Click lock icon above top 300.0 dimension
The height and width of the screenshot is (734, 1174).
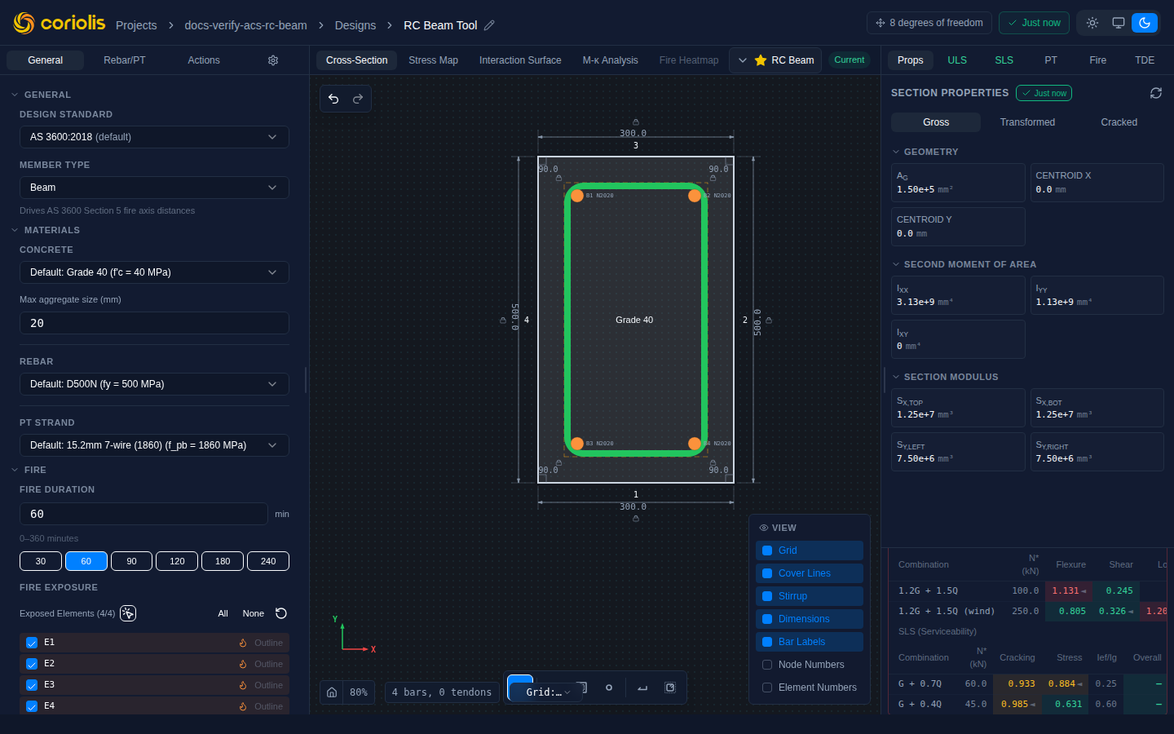pos(636,122)
